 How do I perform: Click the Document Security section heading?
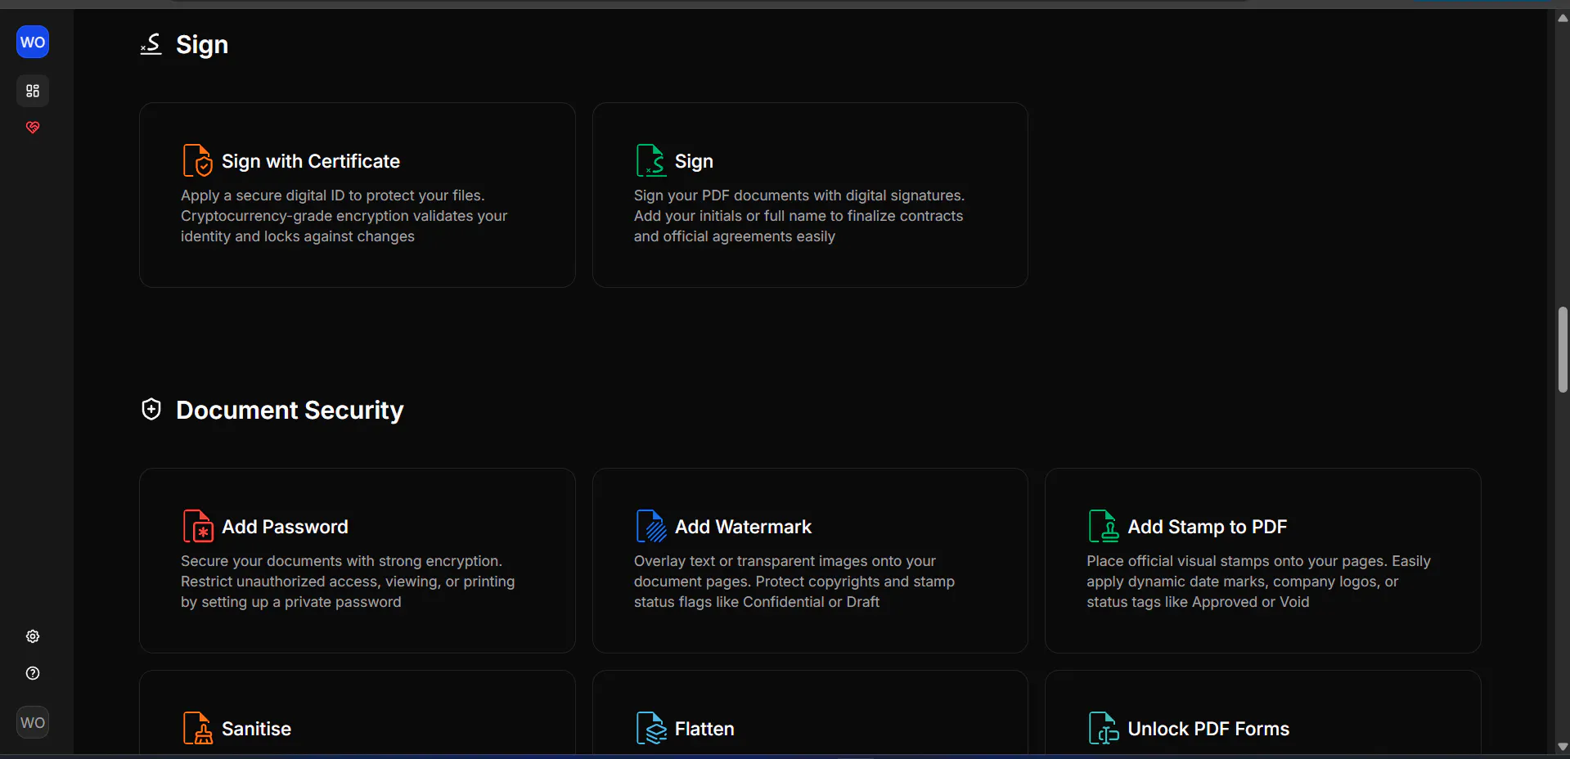tap(290, 410)
